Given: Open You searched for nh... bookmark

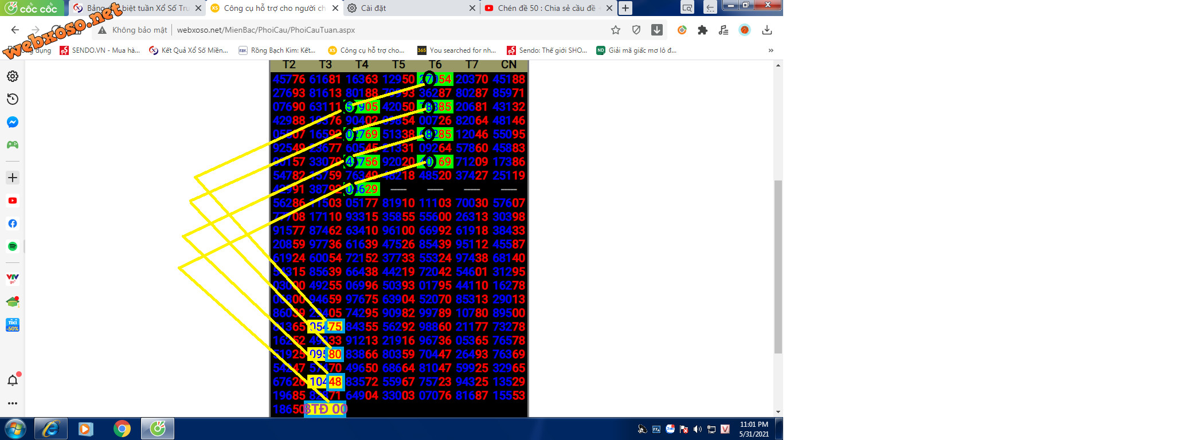Looking at the screenshot, I should (x=457, y=50).
